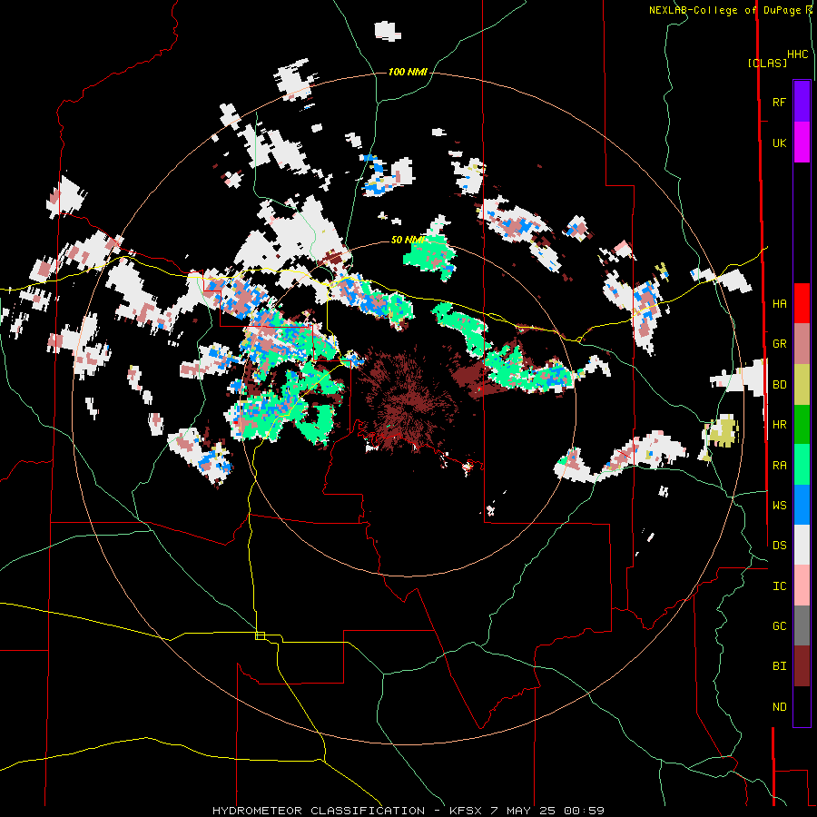Click the UK legend label
This screenshot has width=817, height=817.
tap(779, 143)
